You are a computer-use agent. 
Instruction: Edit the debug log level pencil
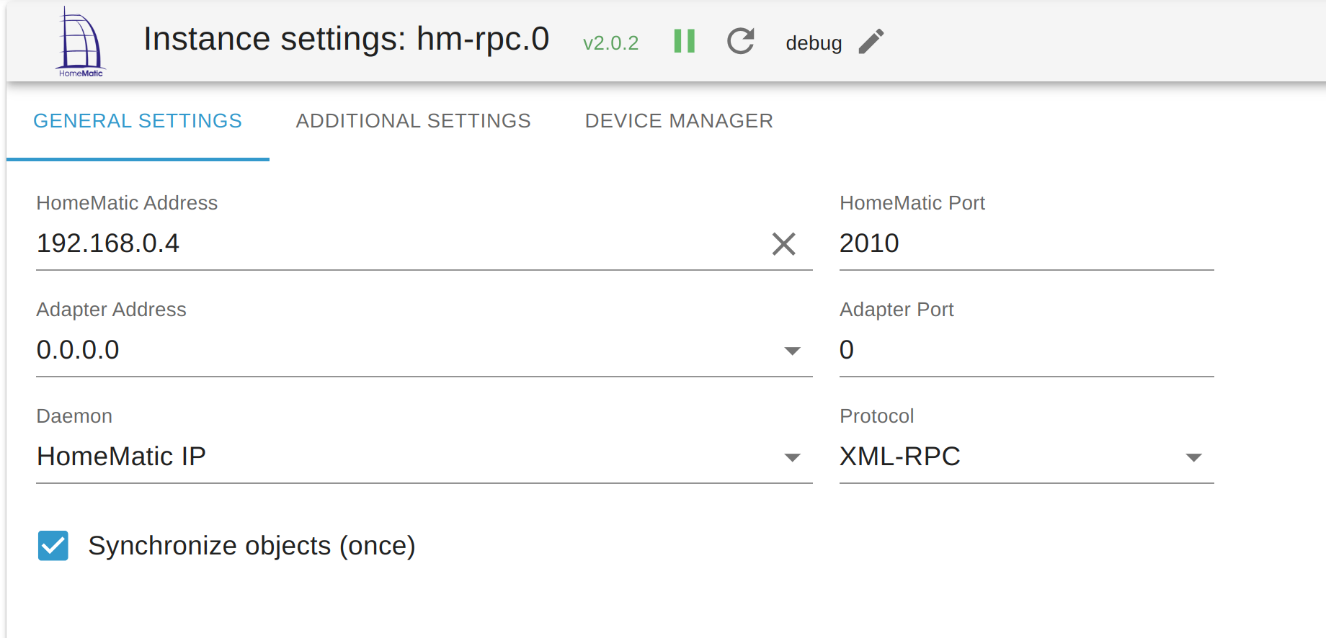[x=871, y=42]
